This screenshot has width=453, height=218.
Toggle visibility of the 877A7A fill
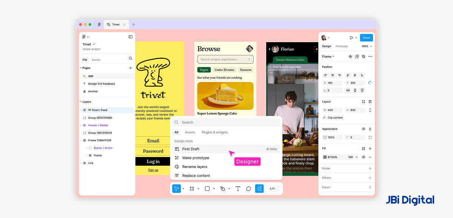[364, 157]
